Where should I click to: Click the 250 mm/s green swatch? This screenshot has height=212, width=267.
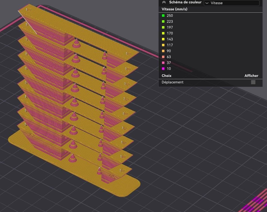point(163,15)
